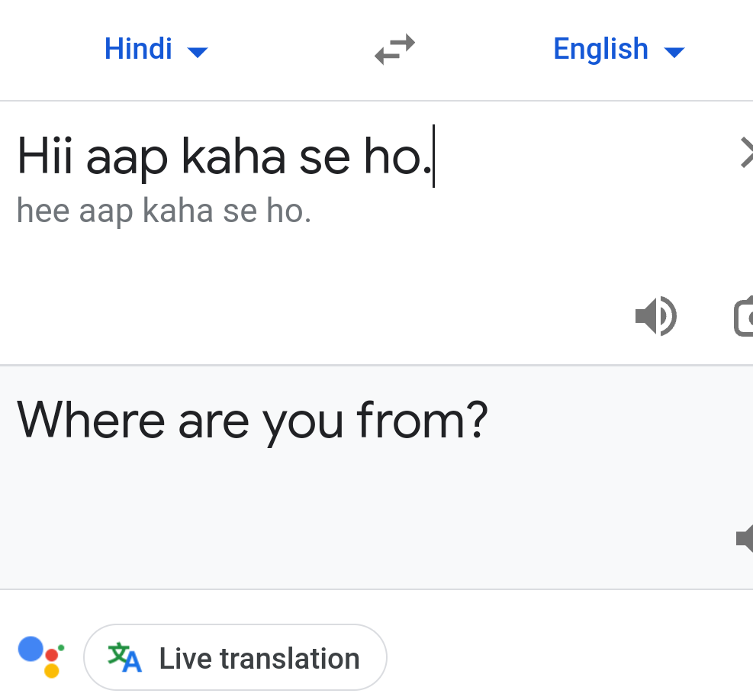Place cursor on 'Hii' in the input
Viewport: 753px width, 700px height.
(x=44, y=156)
